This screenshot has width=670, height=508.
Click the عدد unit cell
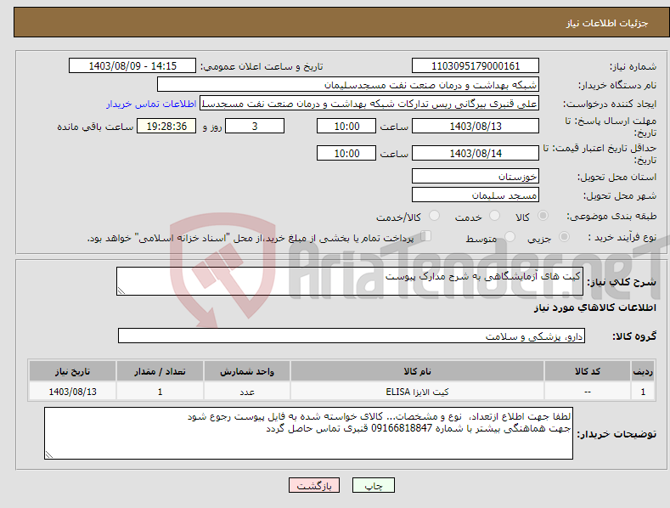coord(247,392)
